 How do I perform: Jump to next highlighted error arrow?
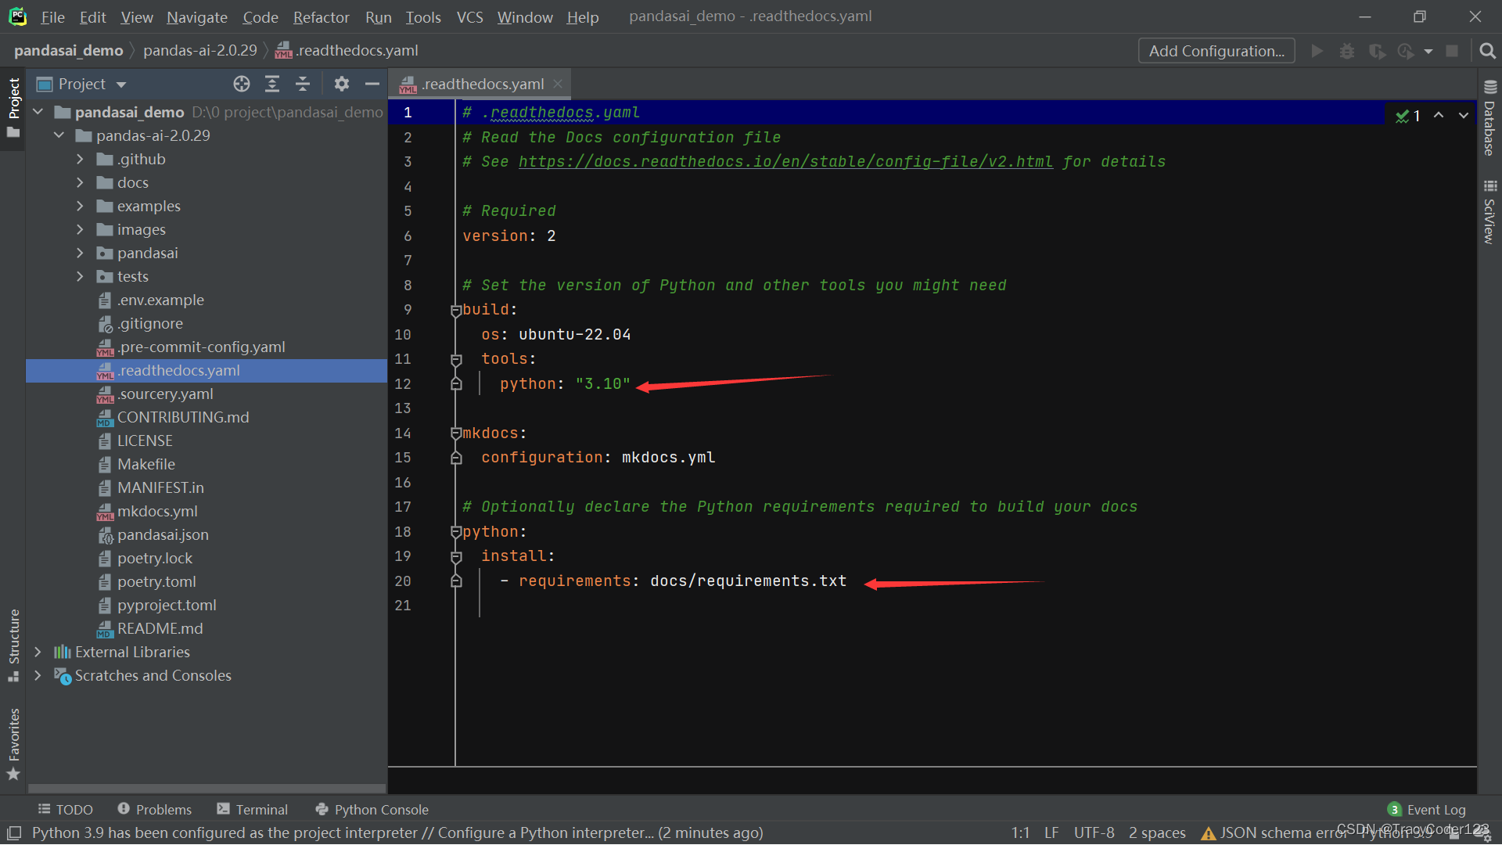point(1463,115)
